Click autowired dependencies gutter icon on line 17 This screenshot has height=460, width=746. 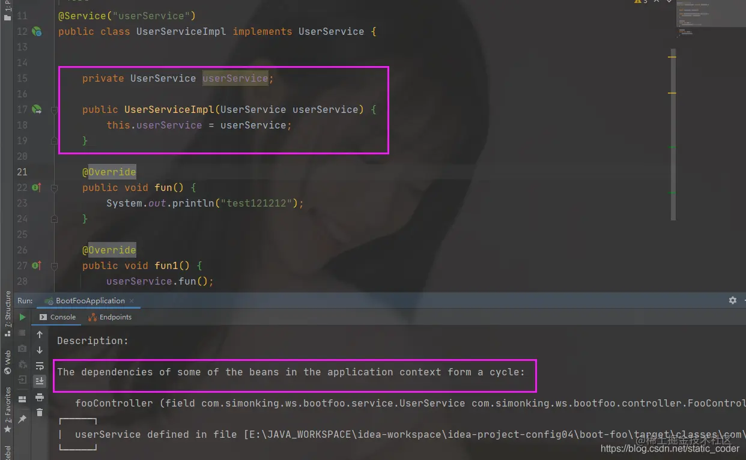tap(37, 109)
